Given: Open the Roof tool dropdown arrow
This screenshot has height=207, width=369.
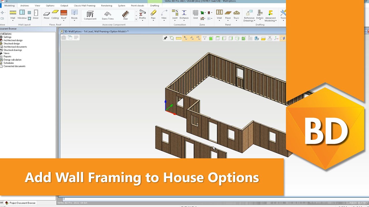Looking at the screenshot, I should pyautogui.click(x=64, y=21).
